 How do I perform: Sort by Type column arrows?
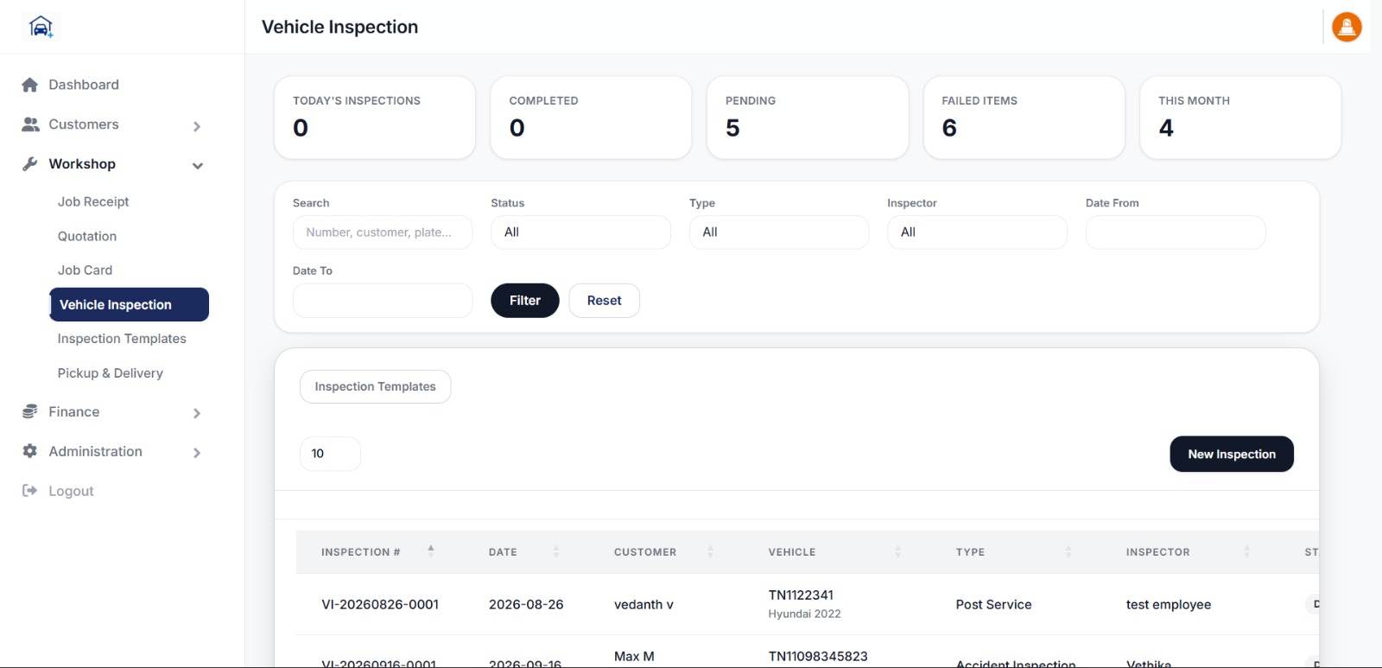point(1068,551)
